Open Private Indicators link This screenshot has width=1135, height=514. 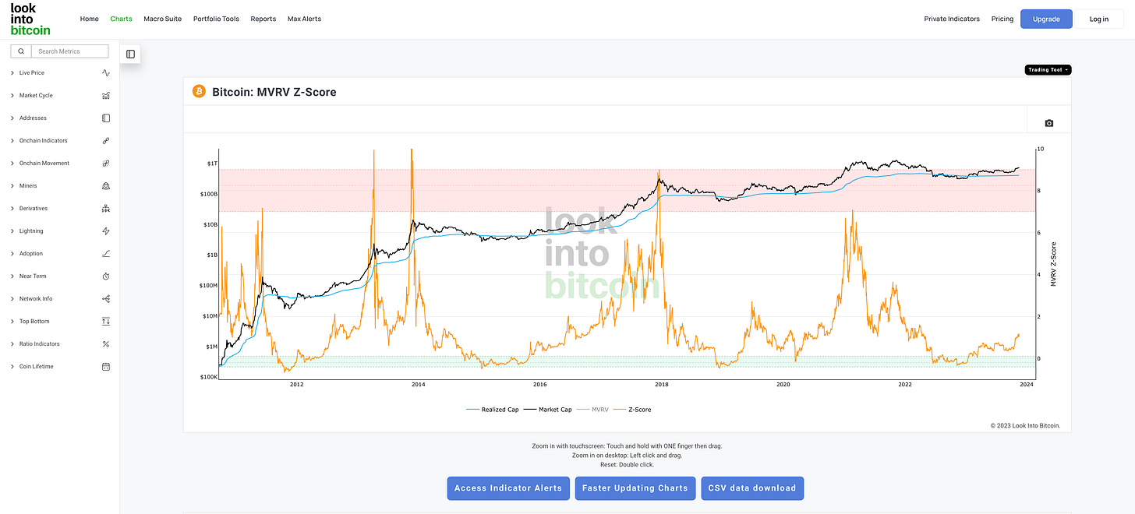click(x=952, y=19)
